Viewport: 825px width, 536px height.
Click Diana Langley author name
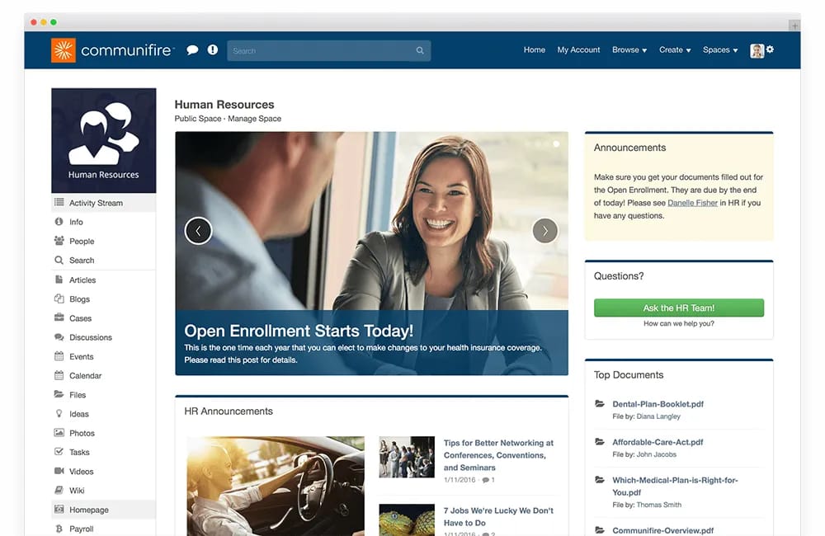click(658, 416)
